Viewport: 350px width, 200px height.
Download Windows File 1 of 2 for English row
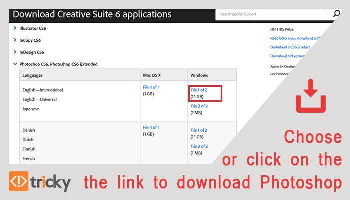click(x=199, y=90)
